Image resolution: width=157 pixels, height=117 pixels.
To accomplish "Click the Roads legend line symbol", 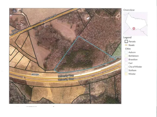I will coord(126,45).
